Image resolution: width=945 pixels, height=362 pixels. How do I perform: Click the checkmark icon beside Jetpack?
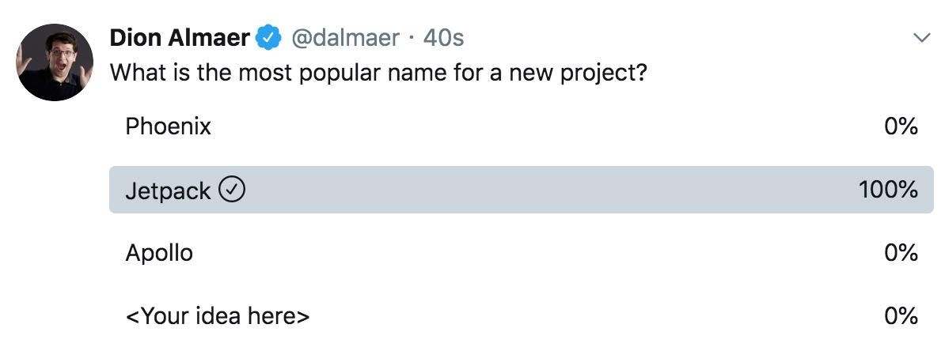click(x=232, y=190)
